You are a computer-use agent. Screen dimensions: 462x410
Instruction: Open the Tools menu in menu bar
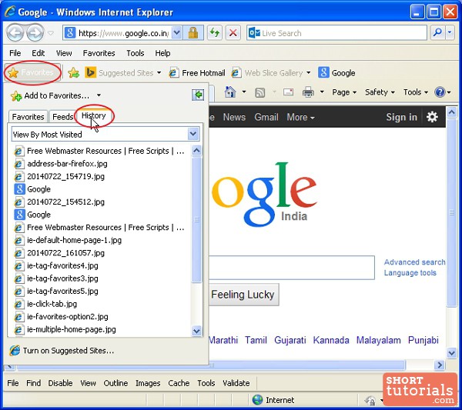[135, 53]
